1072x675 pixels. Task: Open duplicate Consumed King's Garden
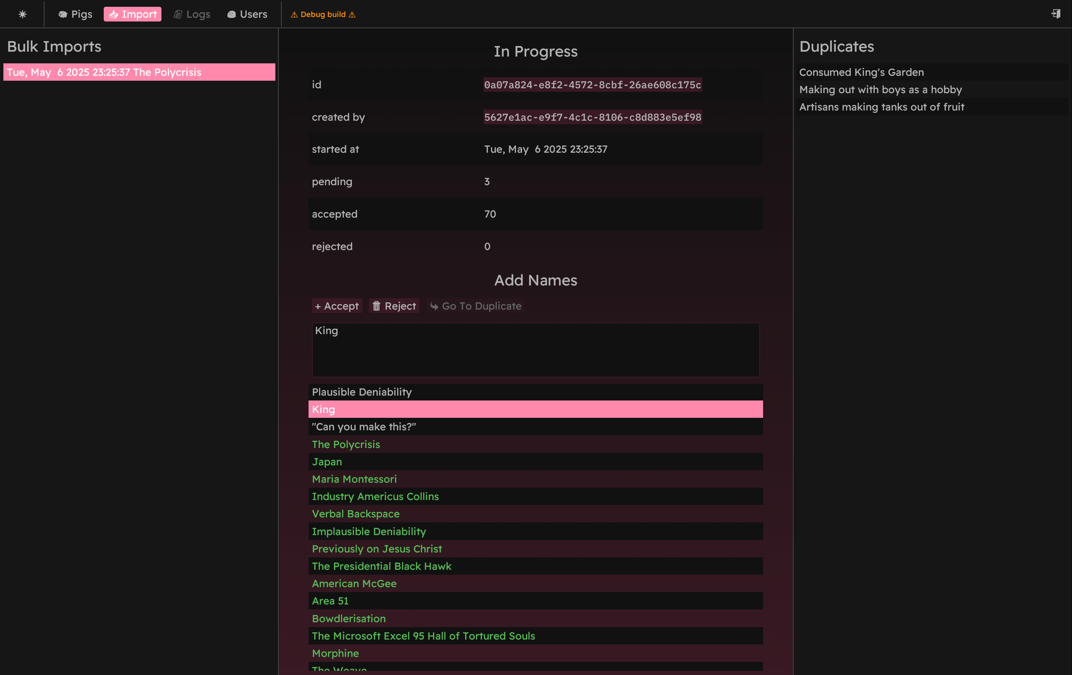[932, 72]
